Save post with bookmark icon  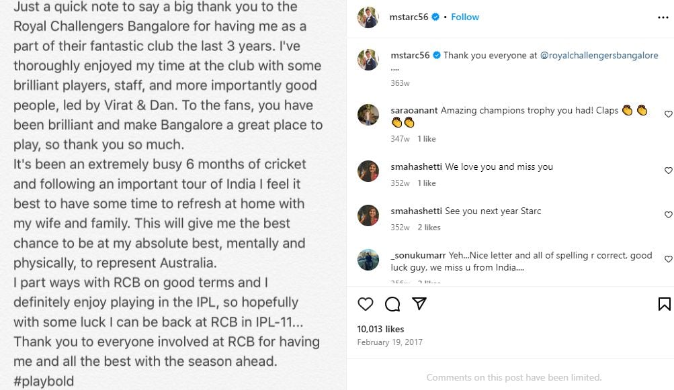pyautogui.click(x=664, y=304)
